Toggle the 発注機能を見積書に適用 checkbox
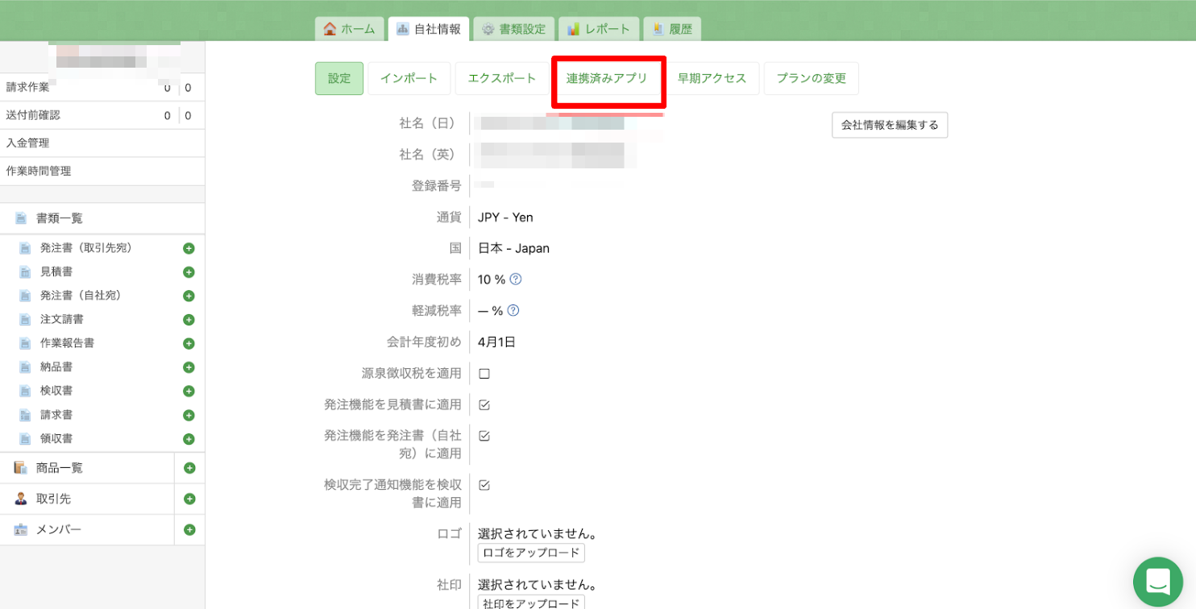1196x609 pixels. [x=484, y=405]
